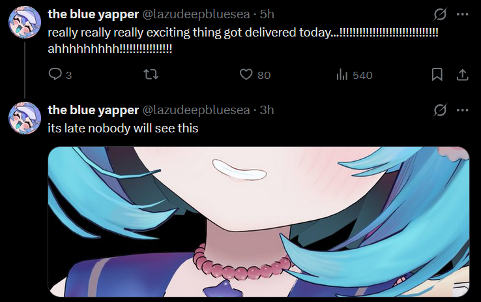
Task: Open replies on the first tweet
Action: click(60, 74)
